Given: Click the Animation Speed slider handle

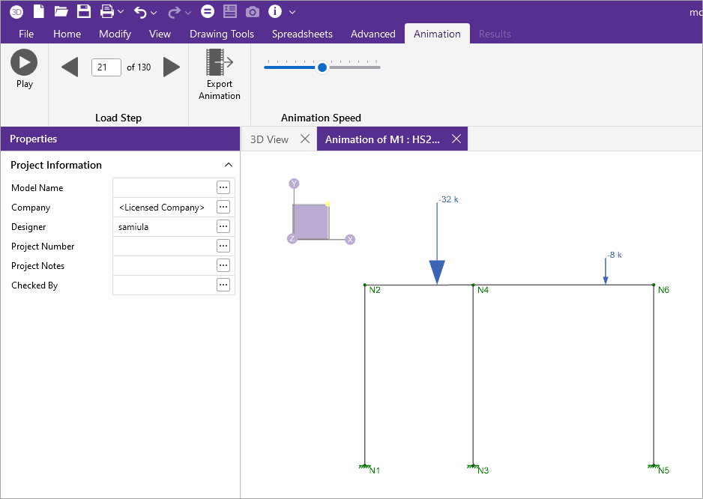Looking at the screenshot, I should pos(322,67).
